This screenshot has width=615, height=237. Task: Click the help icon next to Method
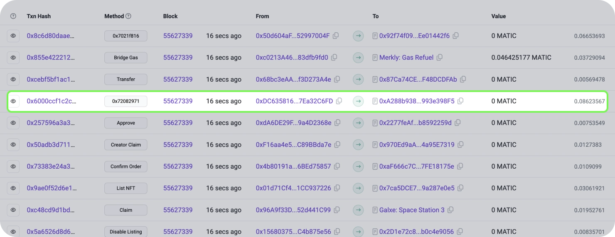pos(128,16)
